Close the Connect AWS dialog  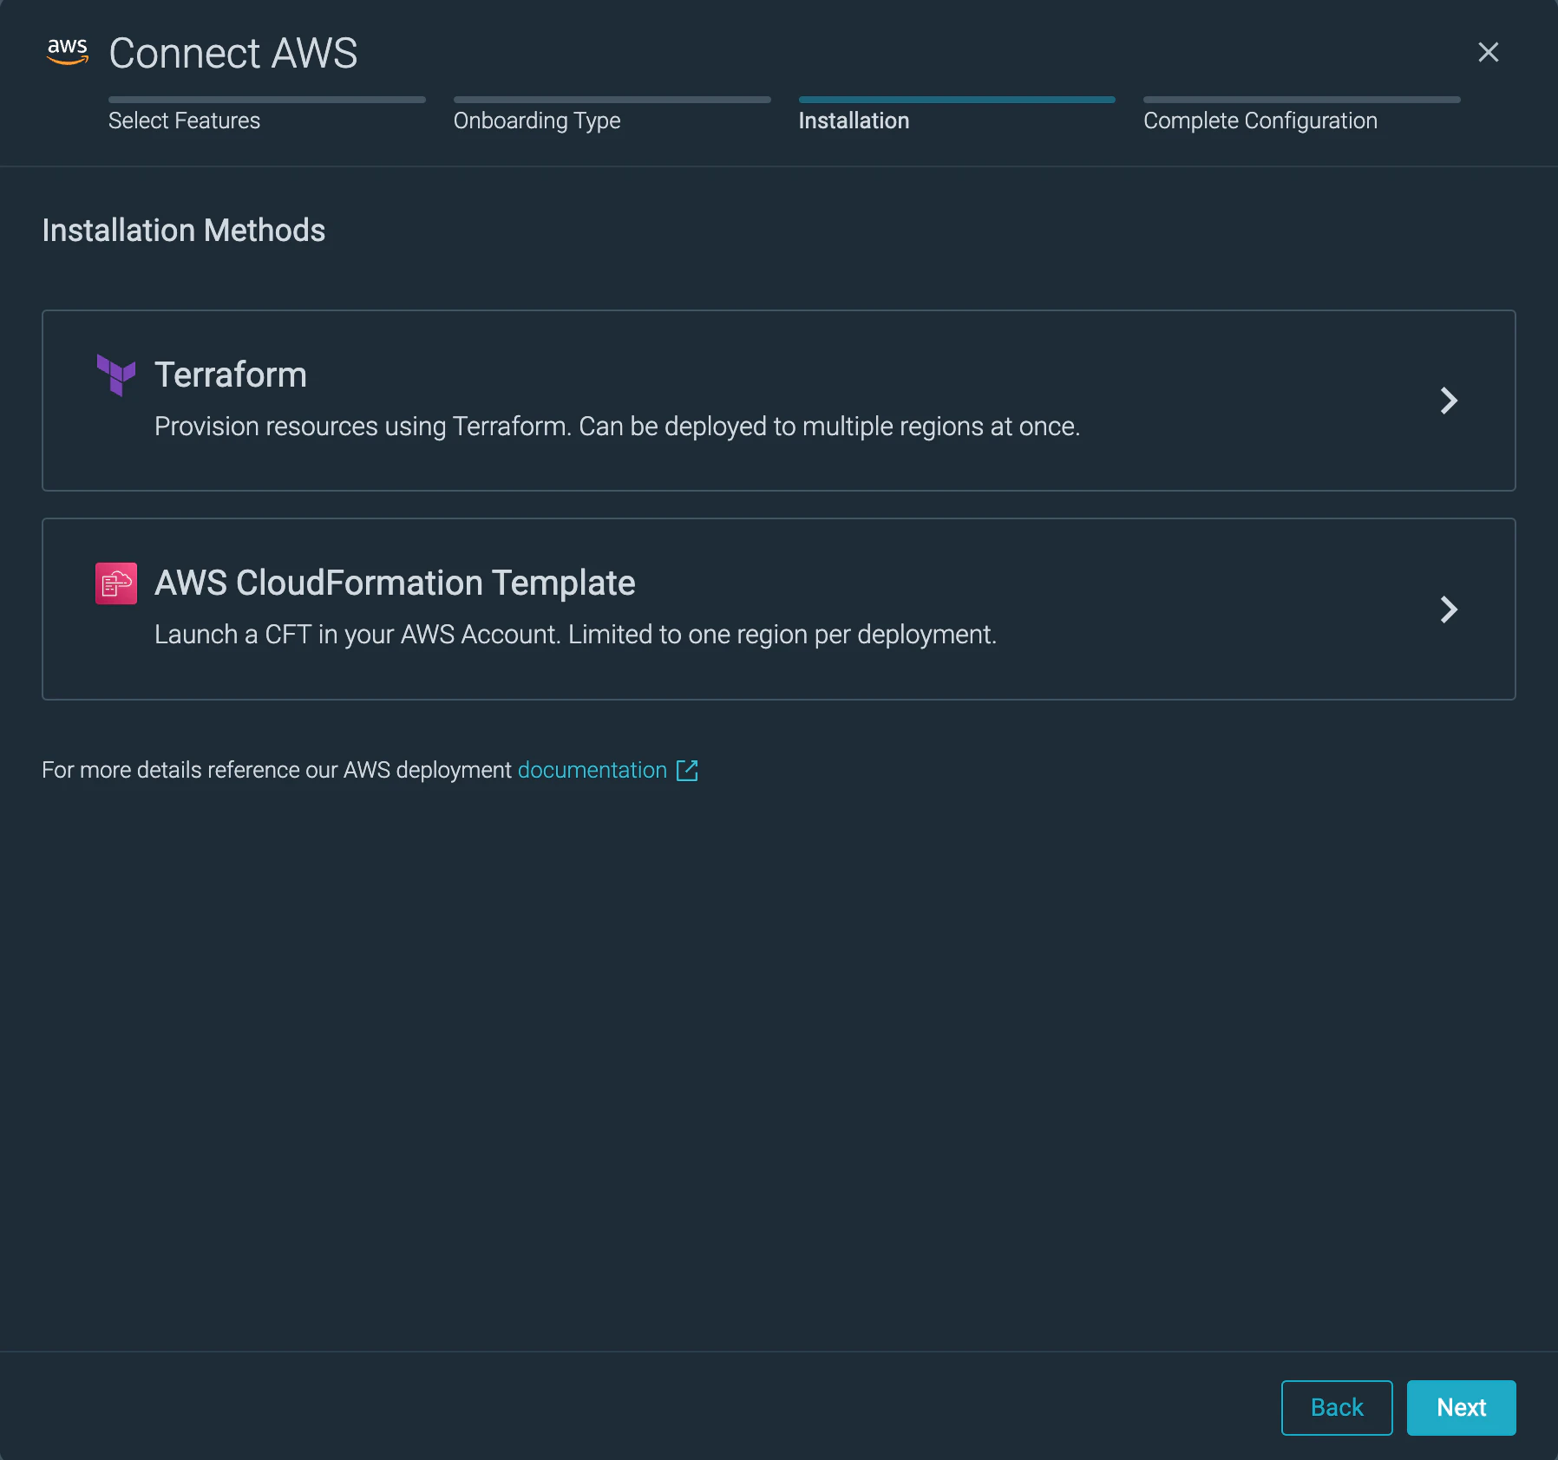(1489, 52)
